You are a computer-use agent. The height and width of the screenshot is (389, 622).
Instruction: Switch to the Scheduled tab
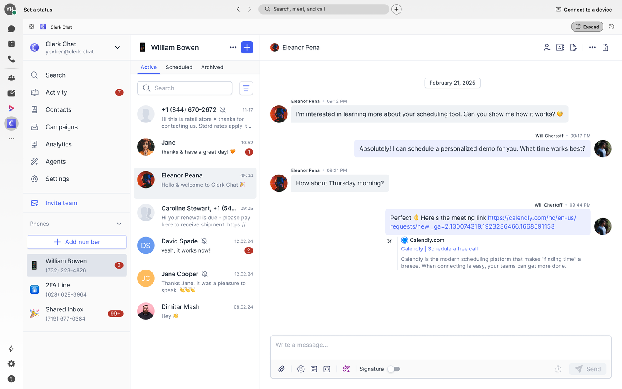pyautogui.click(x=179, y=67)
